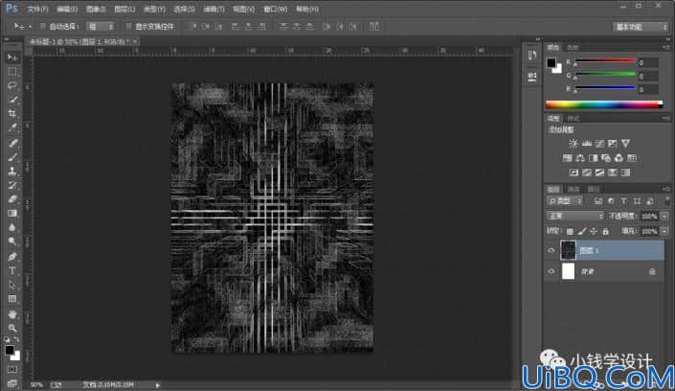
Task: Toggle Quick Mask mode icon
Action: click(x=12, y=370)
